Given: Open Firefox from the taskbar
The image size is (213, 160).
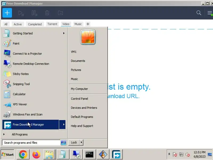Looking at the screenshot, I should pos(36,154).
